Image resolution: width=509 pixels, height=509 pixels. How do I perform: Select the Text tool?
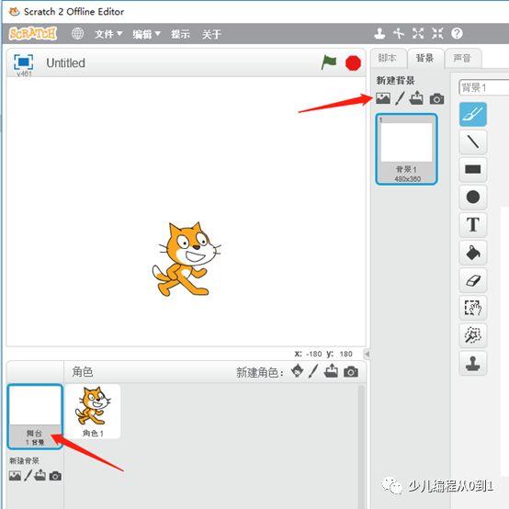(x=473, y=224)
